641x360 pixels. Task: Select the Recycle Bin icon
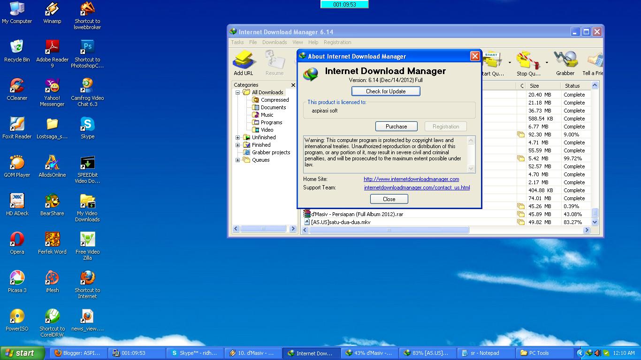coord(17,52)
